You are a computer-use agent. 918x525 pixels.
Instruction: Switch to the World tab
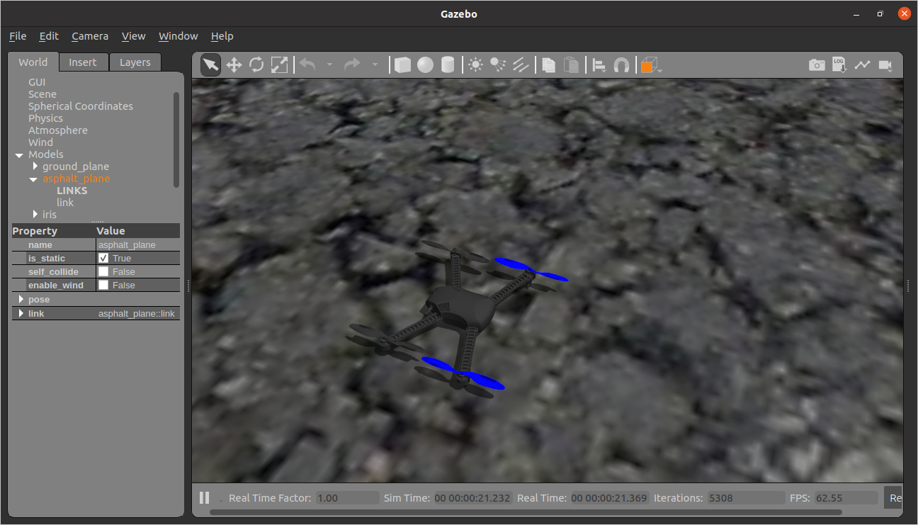[x=33, y=62]
